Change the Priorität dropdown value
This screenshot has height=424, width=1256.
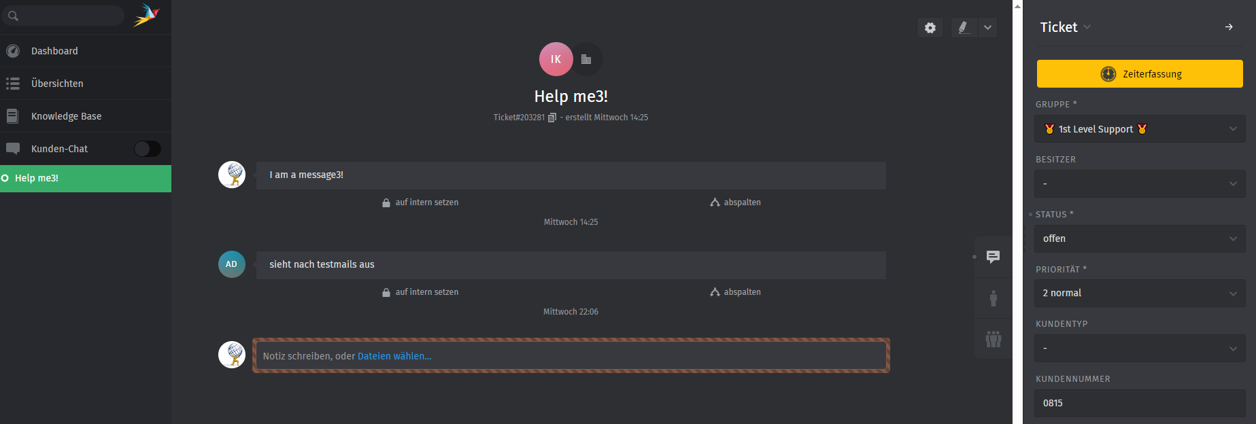(1140, 293)
